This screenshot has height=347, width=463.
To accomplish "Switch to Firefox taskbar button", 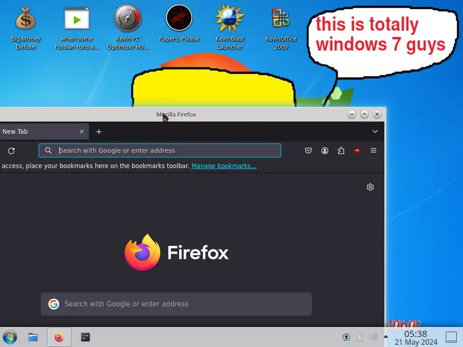I will coord(59,337).
